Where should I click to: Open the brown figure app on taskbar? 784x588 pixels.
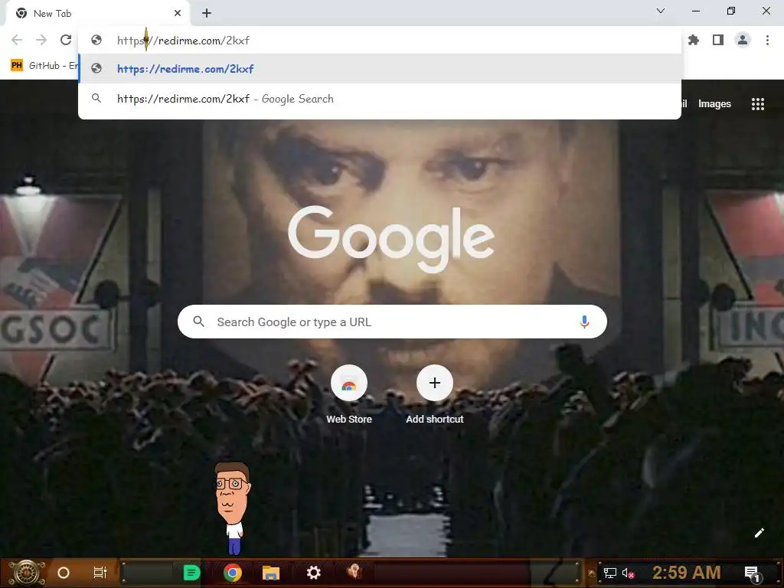[x=354, y=572]
